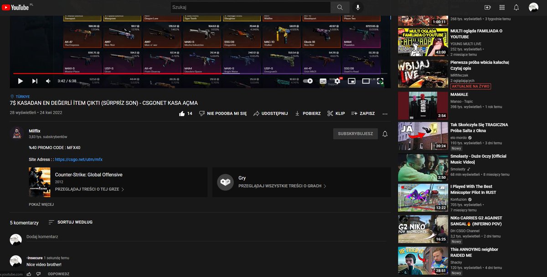
Task: Enter fullscreen mode
Action: (380, 81)
